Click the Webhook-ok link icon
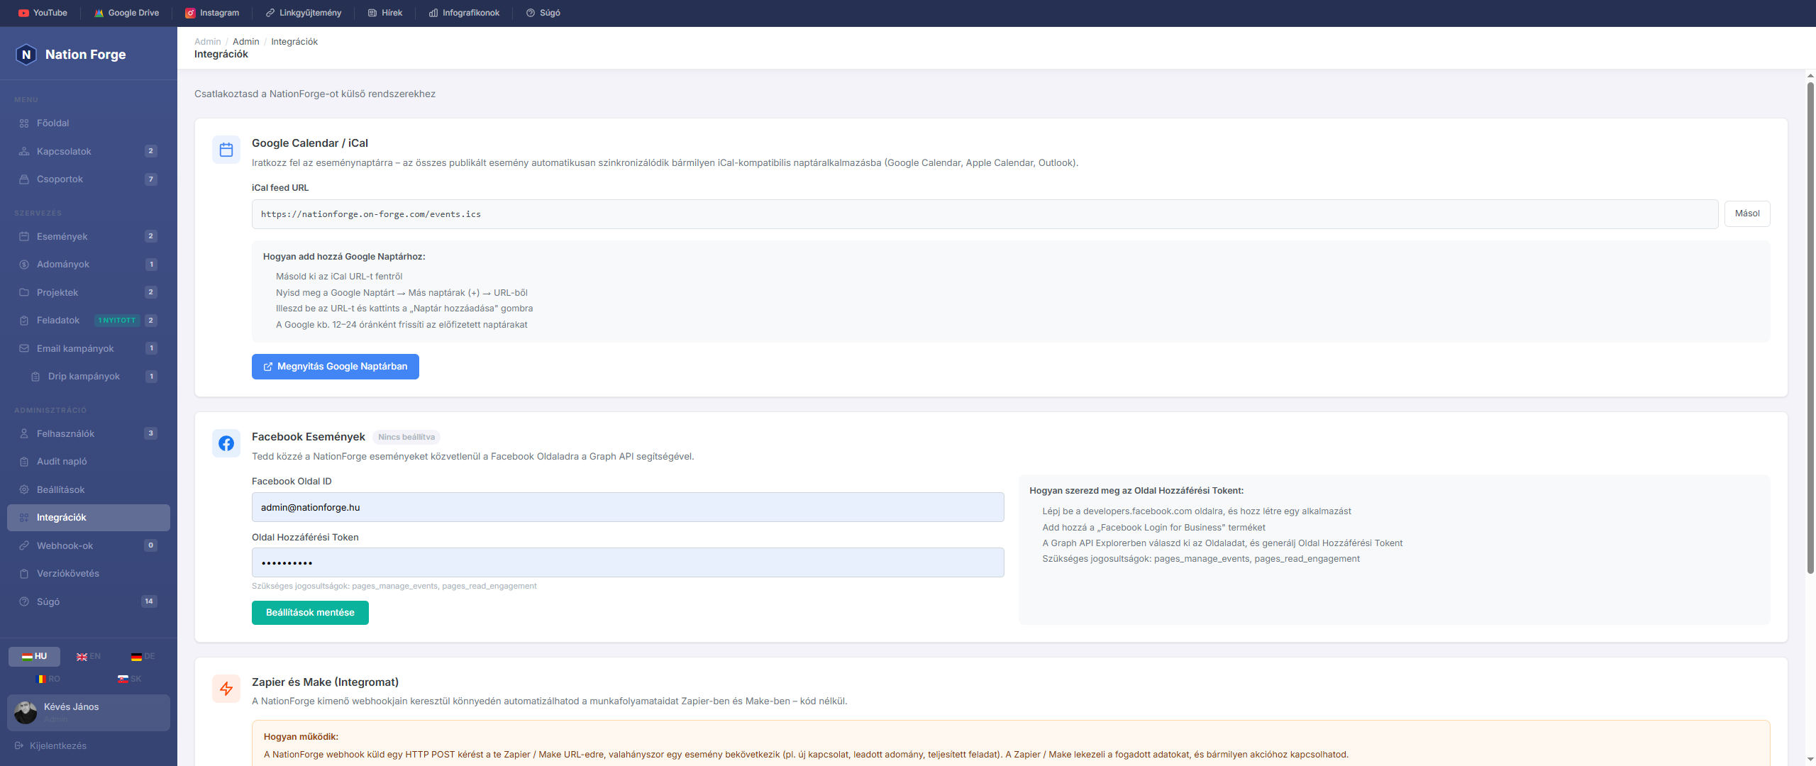The width and height of the screenshot is (1816, 766). (x=24, y=545)
